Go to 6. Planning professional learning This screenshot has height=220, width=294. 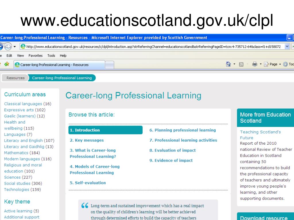point(183,130)
